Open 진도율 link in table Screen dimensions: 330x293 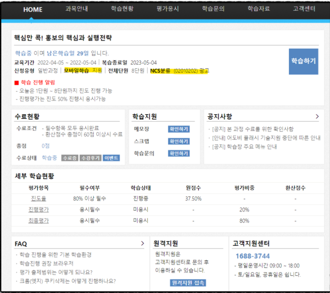[x=39, y=199]
